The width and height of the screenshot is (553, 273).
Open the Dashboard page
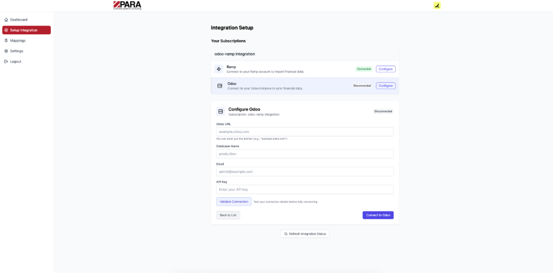[x=27, y=19]
